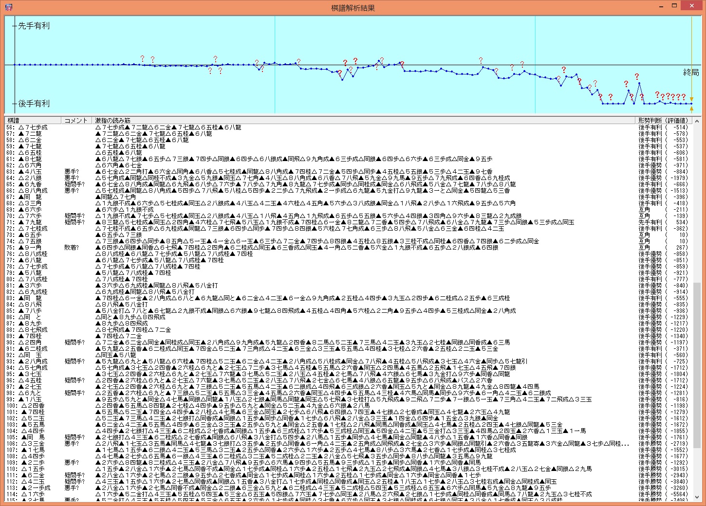Click the application icon in the title bar

(x=8, y=7)
